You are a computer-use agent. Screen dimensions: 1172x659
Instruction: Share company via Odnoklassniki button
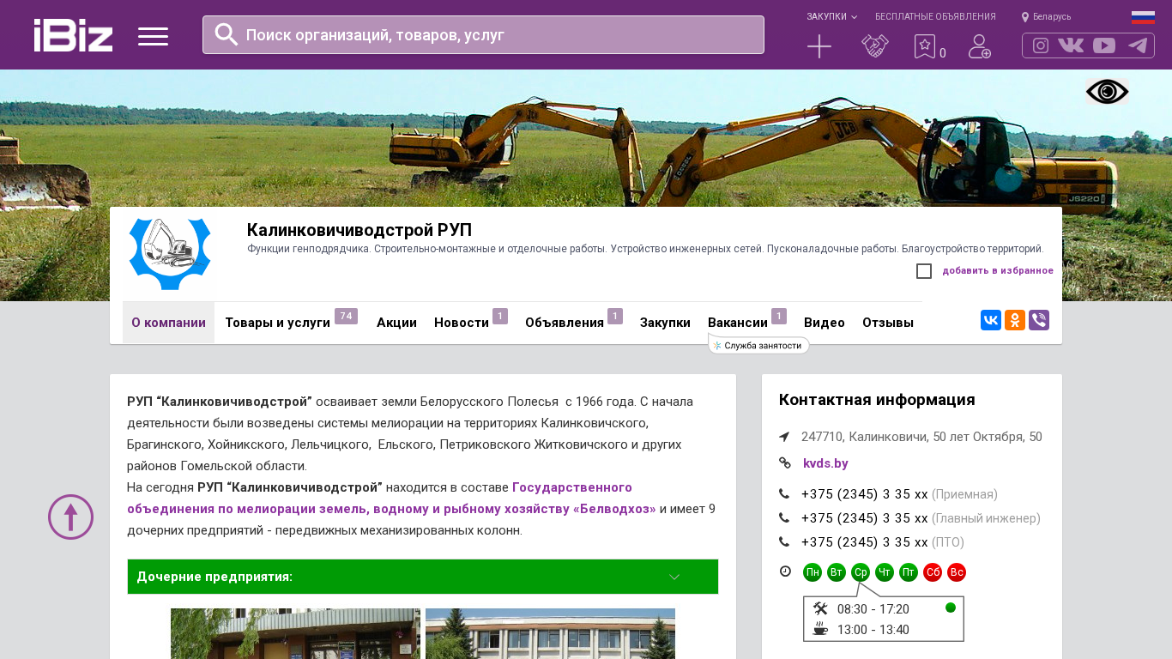point(1015,320)
